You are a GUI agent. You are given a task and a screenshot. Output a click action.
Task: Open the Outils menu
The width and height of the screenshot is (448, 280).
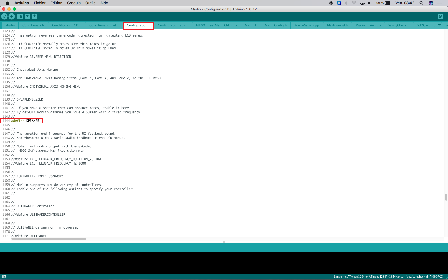click(90, 3)
